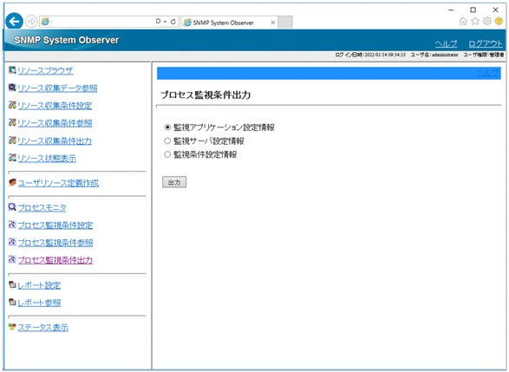This screenshot has height=372, width=509.
Task: Select the SNMP System Observer browser tab
Action: 229,23
